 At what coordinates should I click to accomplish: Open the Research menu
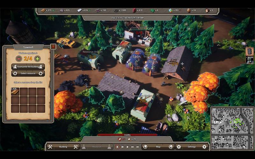click(x=96, y=147)
